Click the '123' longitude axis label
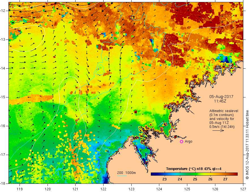 point(131,189)
